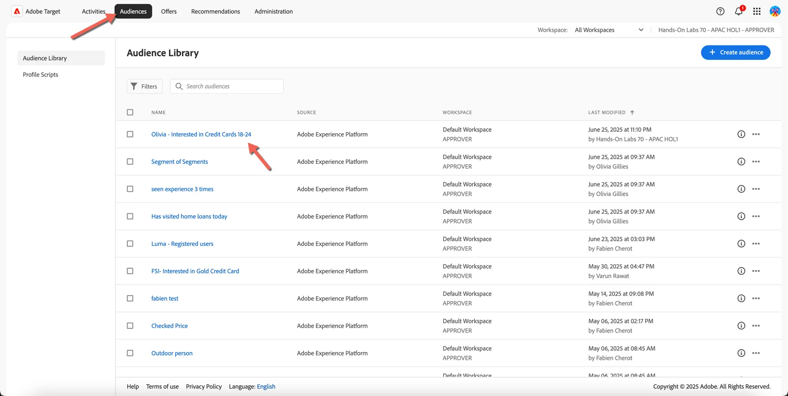
Task: Select the Segment of Segments checkbox
Action: tap(130, 162)
